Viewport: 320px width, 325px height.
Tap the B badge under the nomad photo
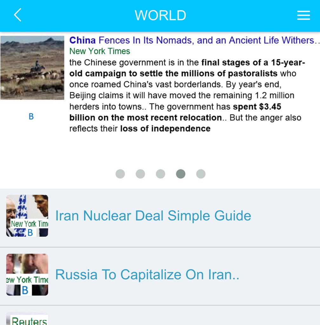click(x=31, y=116)
